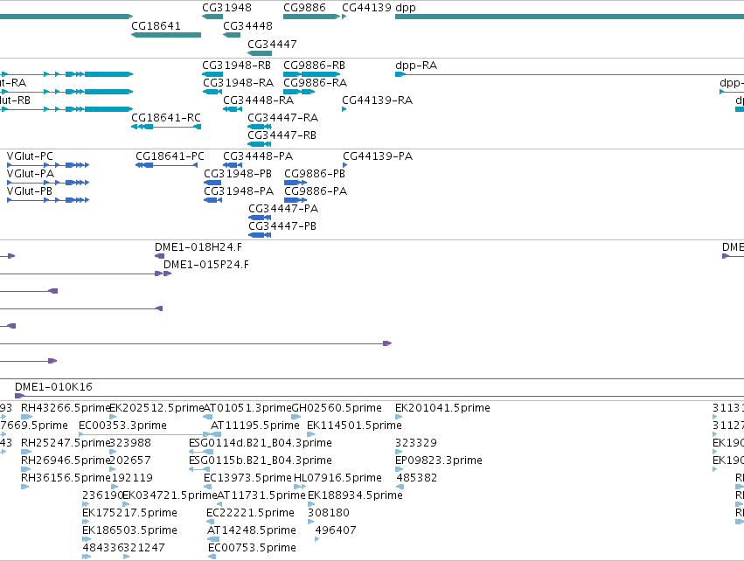Open EST AT11731.5prime
The height and width of the screenshot is (561, 744).
click(261, 496)
